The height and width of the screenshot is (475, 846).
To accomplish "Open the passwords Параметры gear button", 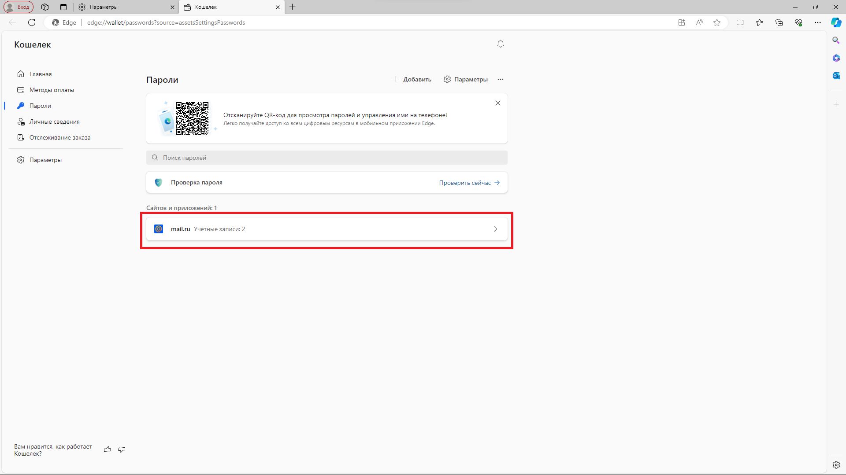I will 465,79.
